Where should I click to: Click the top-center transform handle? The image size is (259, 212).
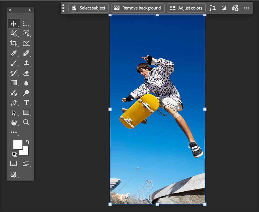pos(157,15)
